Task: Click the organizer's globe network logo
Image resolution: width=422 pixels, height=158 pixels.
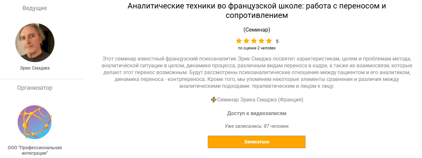Action: click(35, 122)
